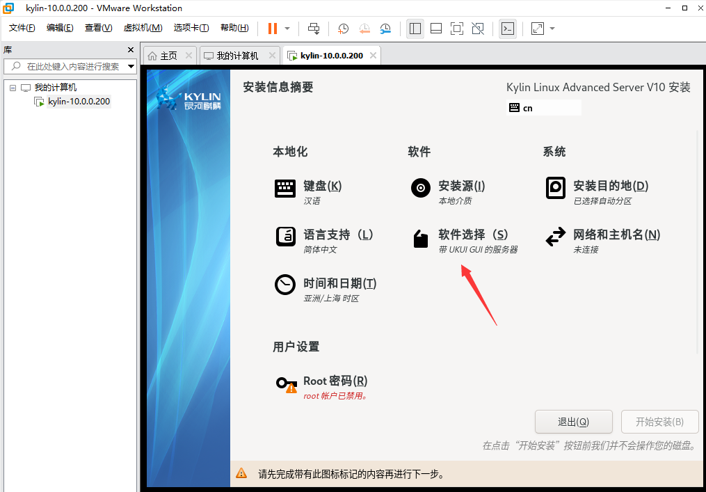
Task: Click the console view terminal icon
Action: click(508, 29)
